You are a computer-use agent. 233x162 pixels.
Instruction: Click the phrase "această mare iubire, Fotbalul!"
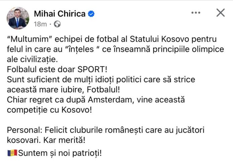click(x=64, y=90)
